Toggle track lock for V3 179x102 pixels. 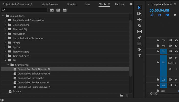(x=158, y=40)
